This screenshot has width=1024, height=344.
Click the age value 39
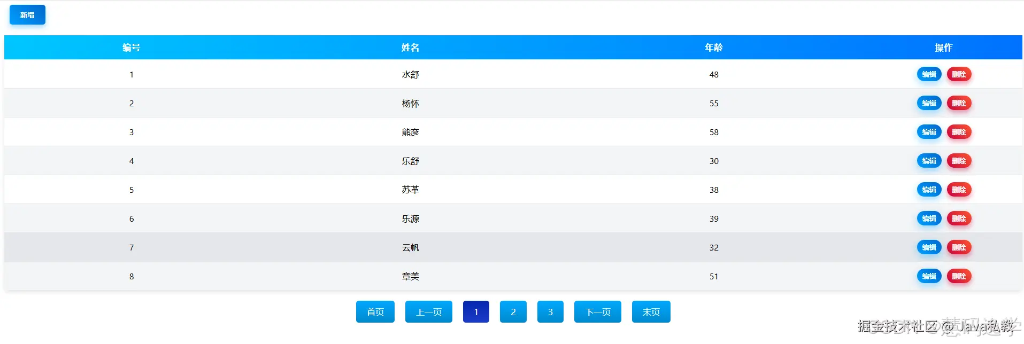[714, 218]
